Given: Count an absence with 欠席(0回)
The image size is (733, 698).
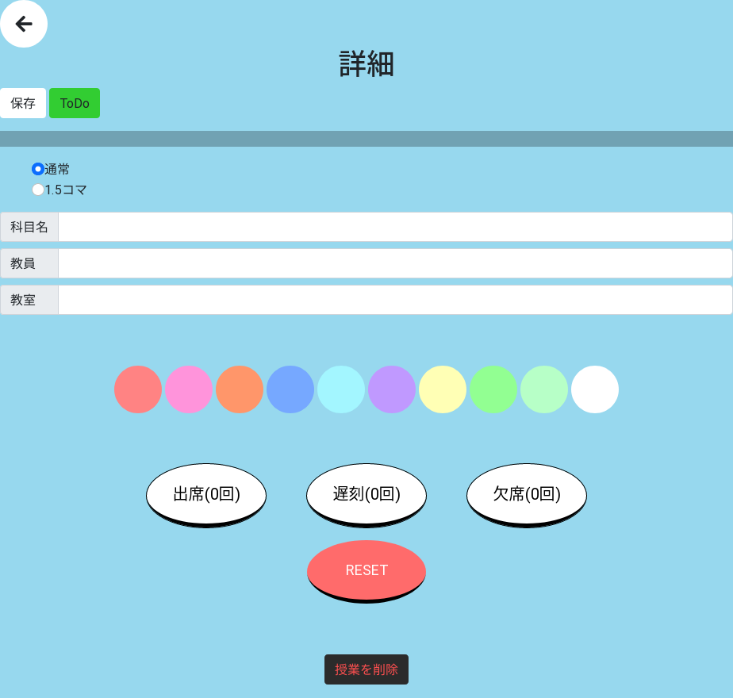Looking at the screenshot, I should coord(527,495).
